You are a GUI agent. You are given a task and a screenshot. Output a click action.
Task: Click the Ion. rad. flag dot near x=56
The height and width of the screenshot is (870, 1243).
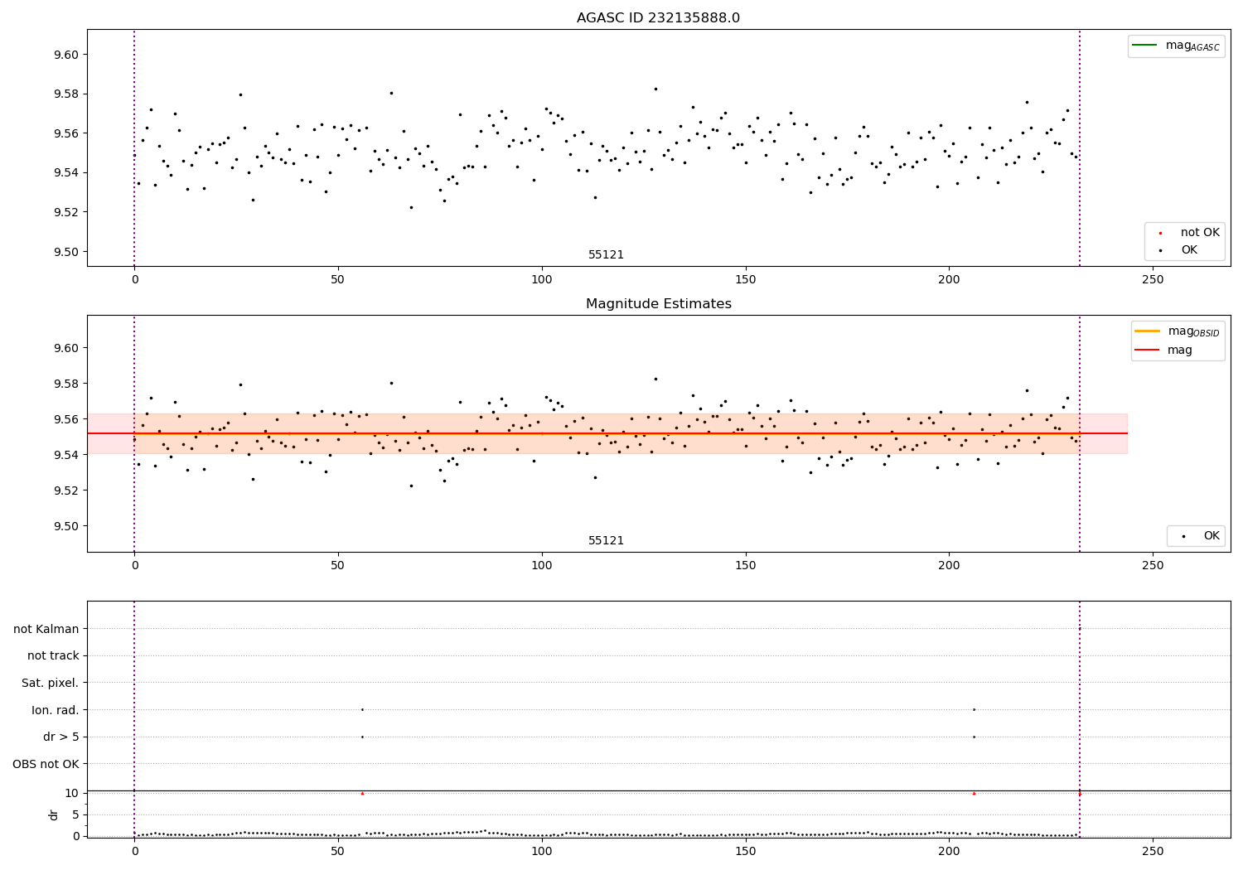[x=362, y=709]
